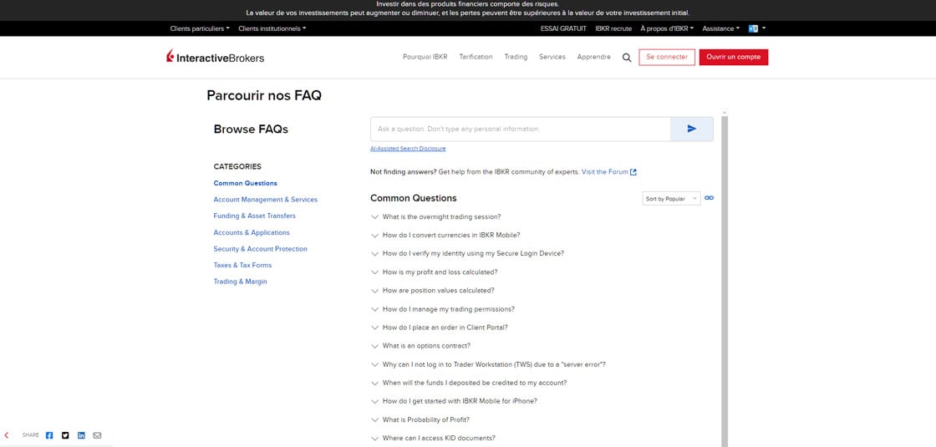
Task: Select Funding & Asset Transfers category
Action: (x=254, y=216)
